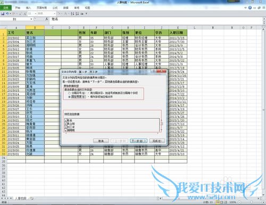Click the zoom slider handle

pyautogui.click(x=252, y=202)
